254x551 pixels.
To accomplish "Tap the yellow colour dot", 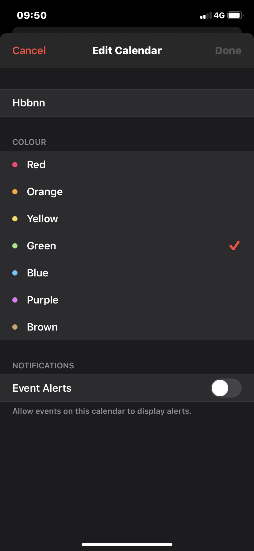I will pyautogui.click(x=15, y=219).
